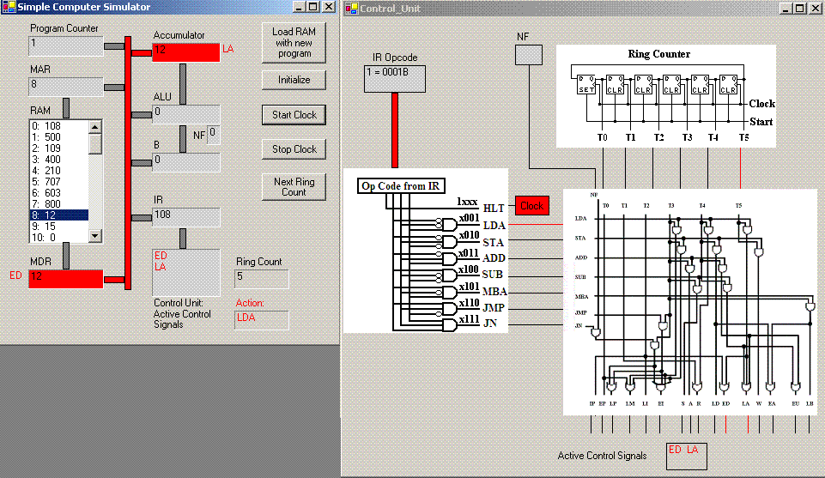Start the clock
Screen dimensions: 825x478
294,115
